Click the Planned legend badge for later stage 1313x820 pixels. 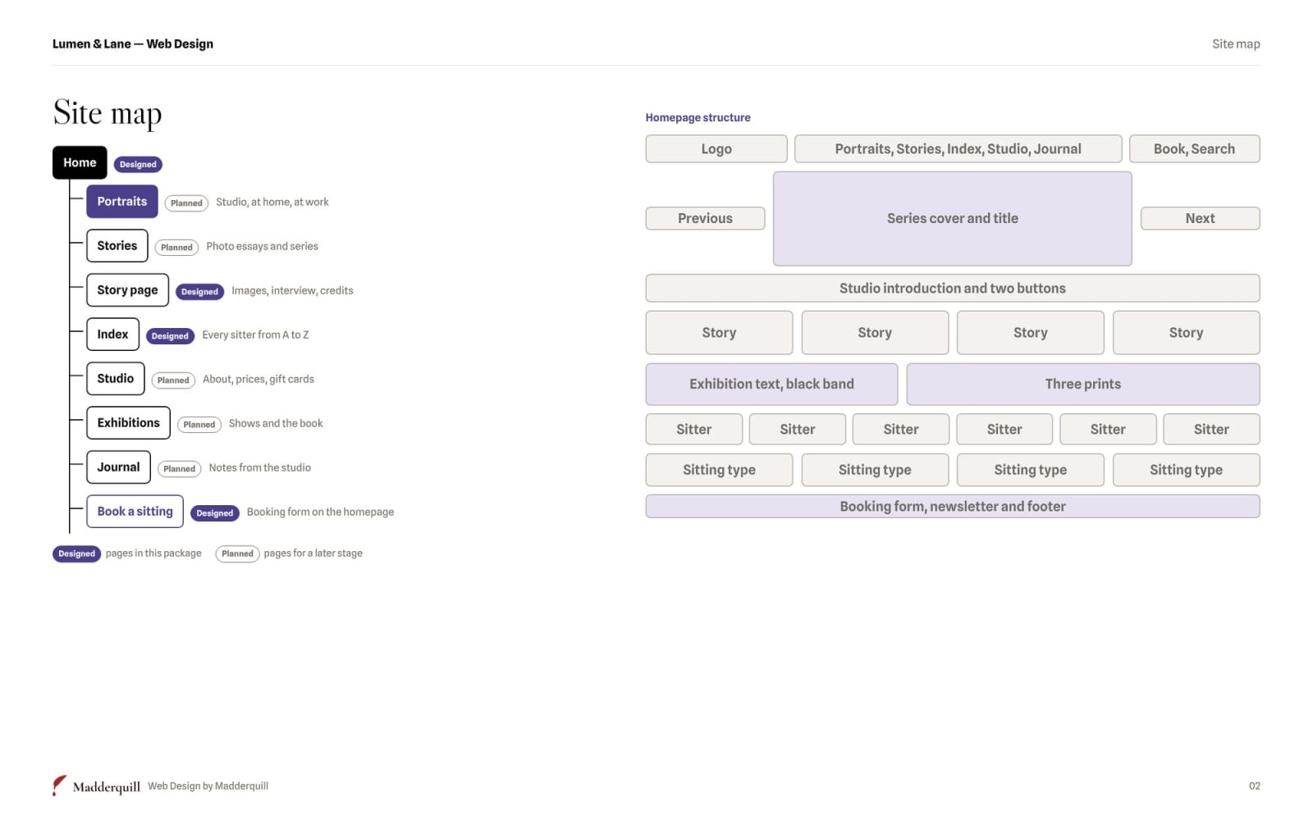[x=237, y=554]
